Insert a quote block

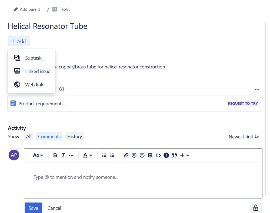(174, 155)
